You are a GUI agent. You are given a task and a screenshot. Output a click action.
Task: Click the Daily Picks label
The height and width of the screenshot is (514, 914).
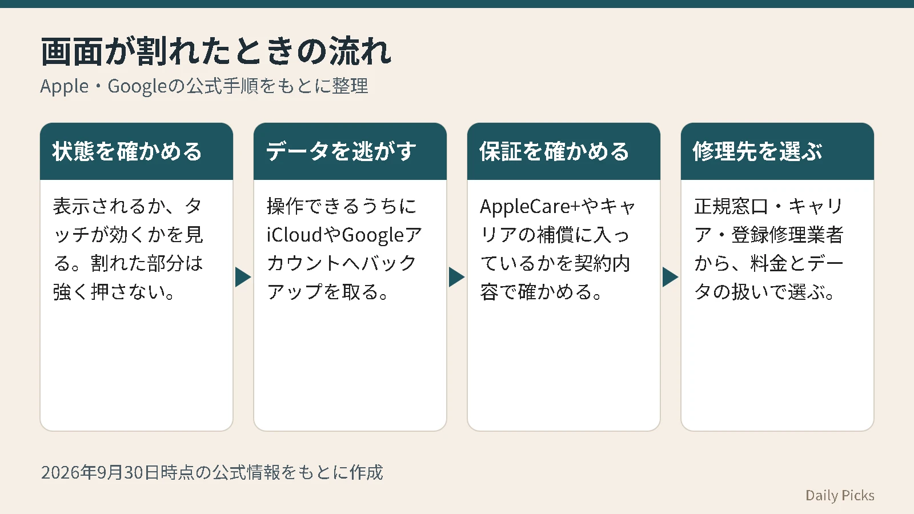840,495
